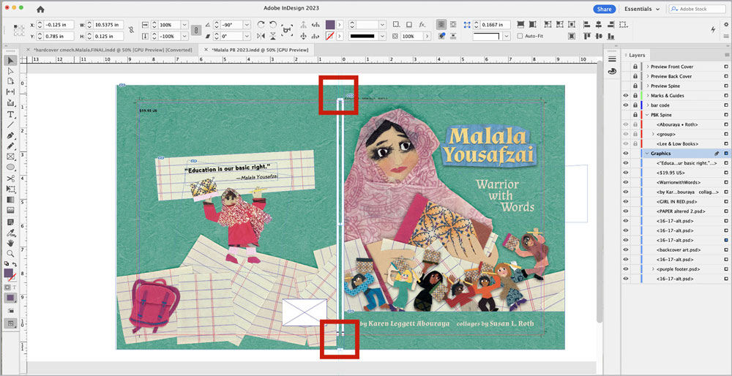This screenshot has width=732, height=376.
Task: Click Rotate 90° counter-clockwise icon
Action: pos(273,24)
